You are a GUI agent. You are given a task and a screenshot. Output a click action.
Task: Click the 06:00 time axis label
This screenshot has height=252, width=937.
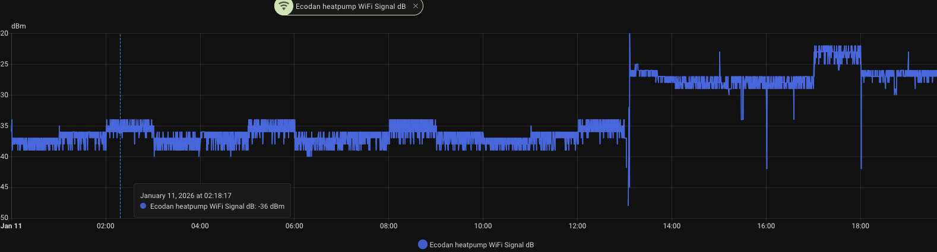click(294, 226)
